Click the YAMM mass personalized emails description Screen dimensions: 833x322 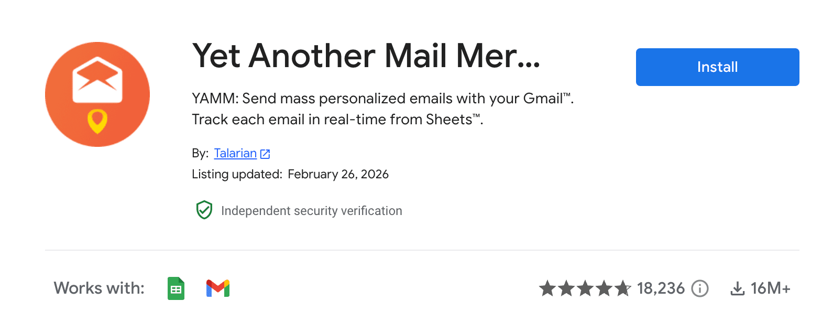pyautogui.click(x=382, y=99)
